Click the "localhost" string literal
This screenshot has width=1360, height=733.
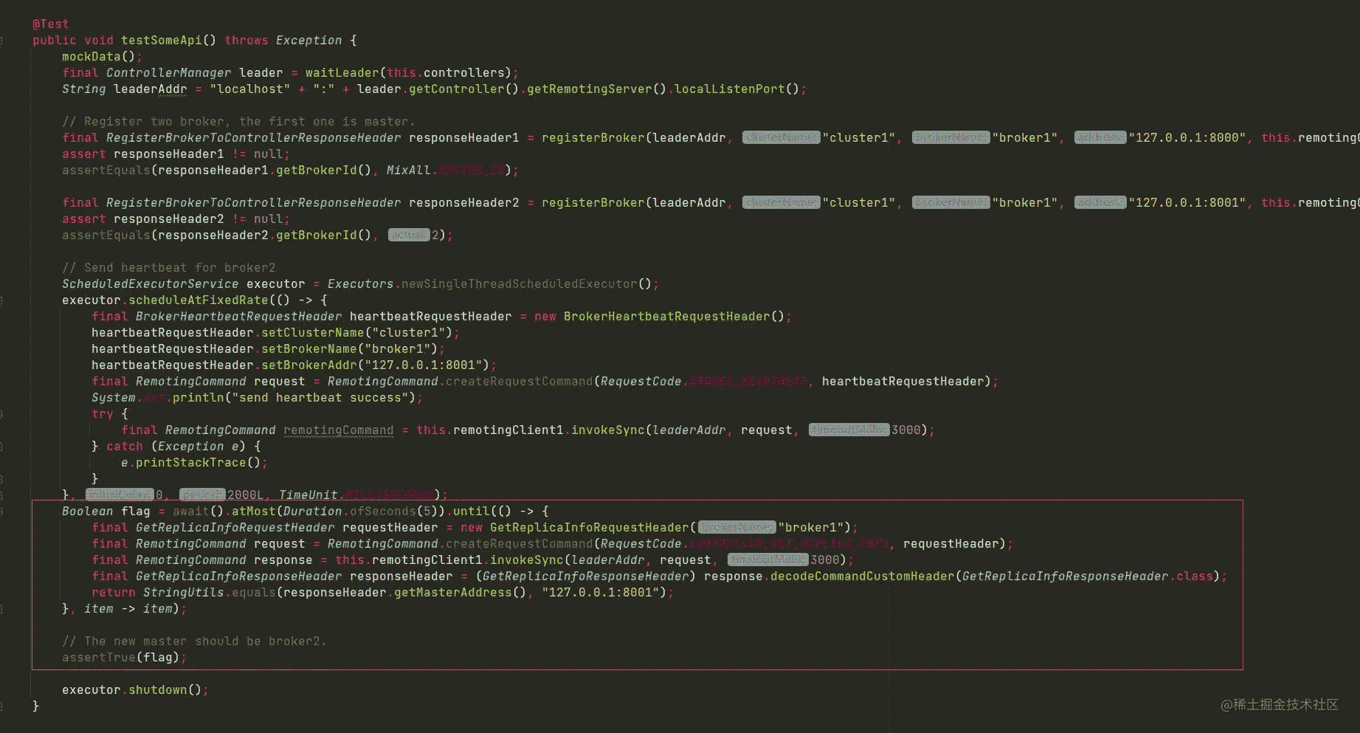tap(249, 89)
